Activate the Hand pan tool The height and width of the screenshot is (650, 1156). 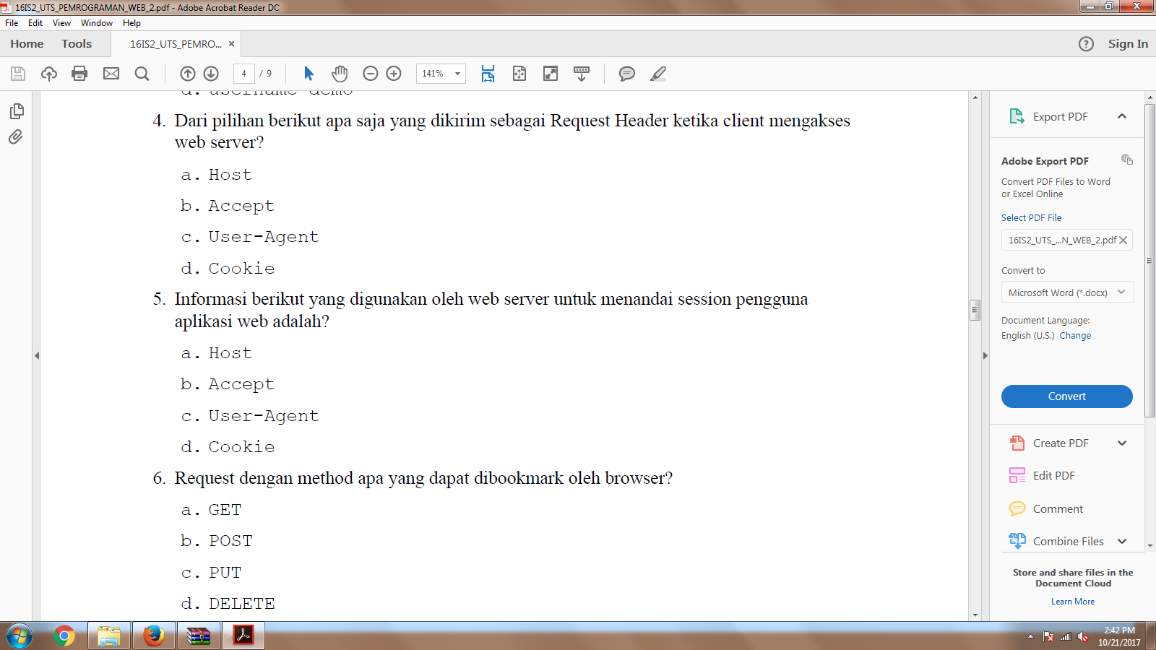pyautogui.click(x=340, y=74)
